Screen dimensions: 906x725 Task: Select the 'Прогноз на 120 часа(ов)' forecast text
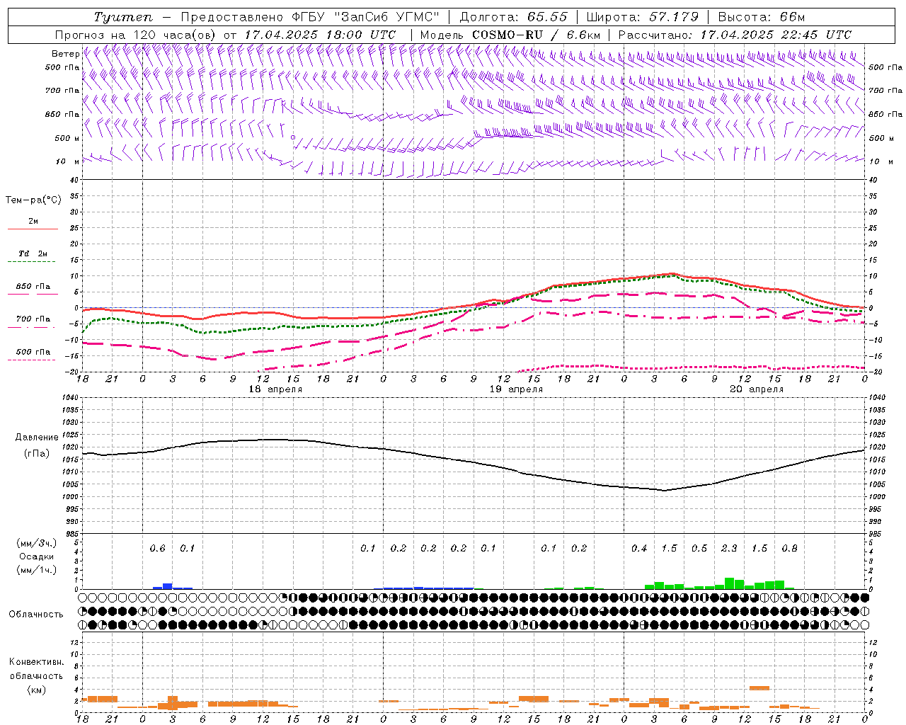(136, 34)
